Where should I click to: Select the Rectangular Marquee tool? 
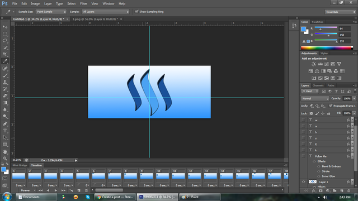coord(5,34)
